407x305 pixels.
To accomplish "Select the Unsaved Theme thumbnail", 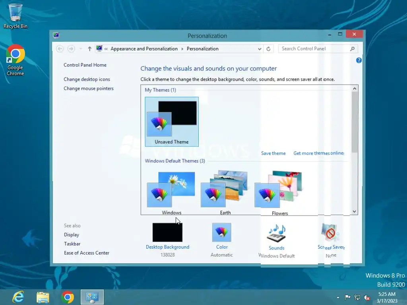I will pos(172,122).
